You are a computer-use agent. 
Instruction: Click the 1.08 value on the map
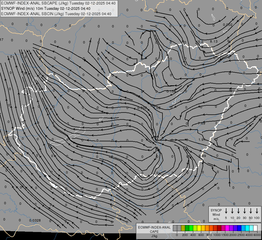click(x=157, y=108)
